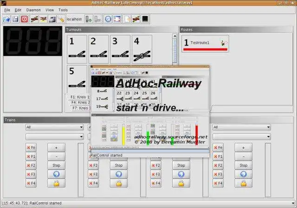
Task: Click the blue circular refresh toolbar icon
Action: point(108,19)
